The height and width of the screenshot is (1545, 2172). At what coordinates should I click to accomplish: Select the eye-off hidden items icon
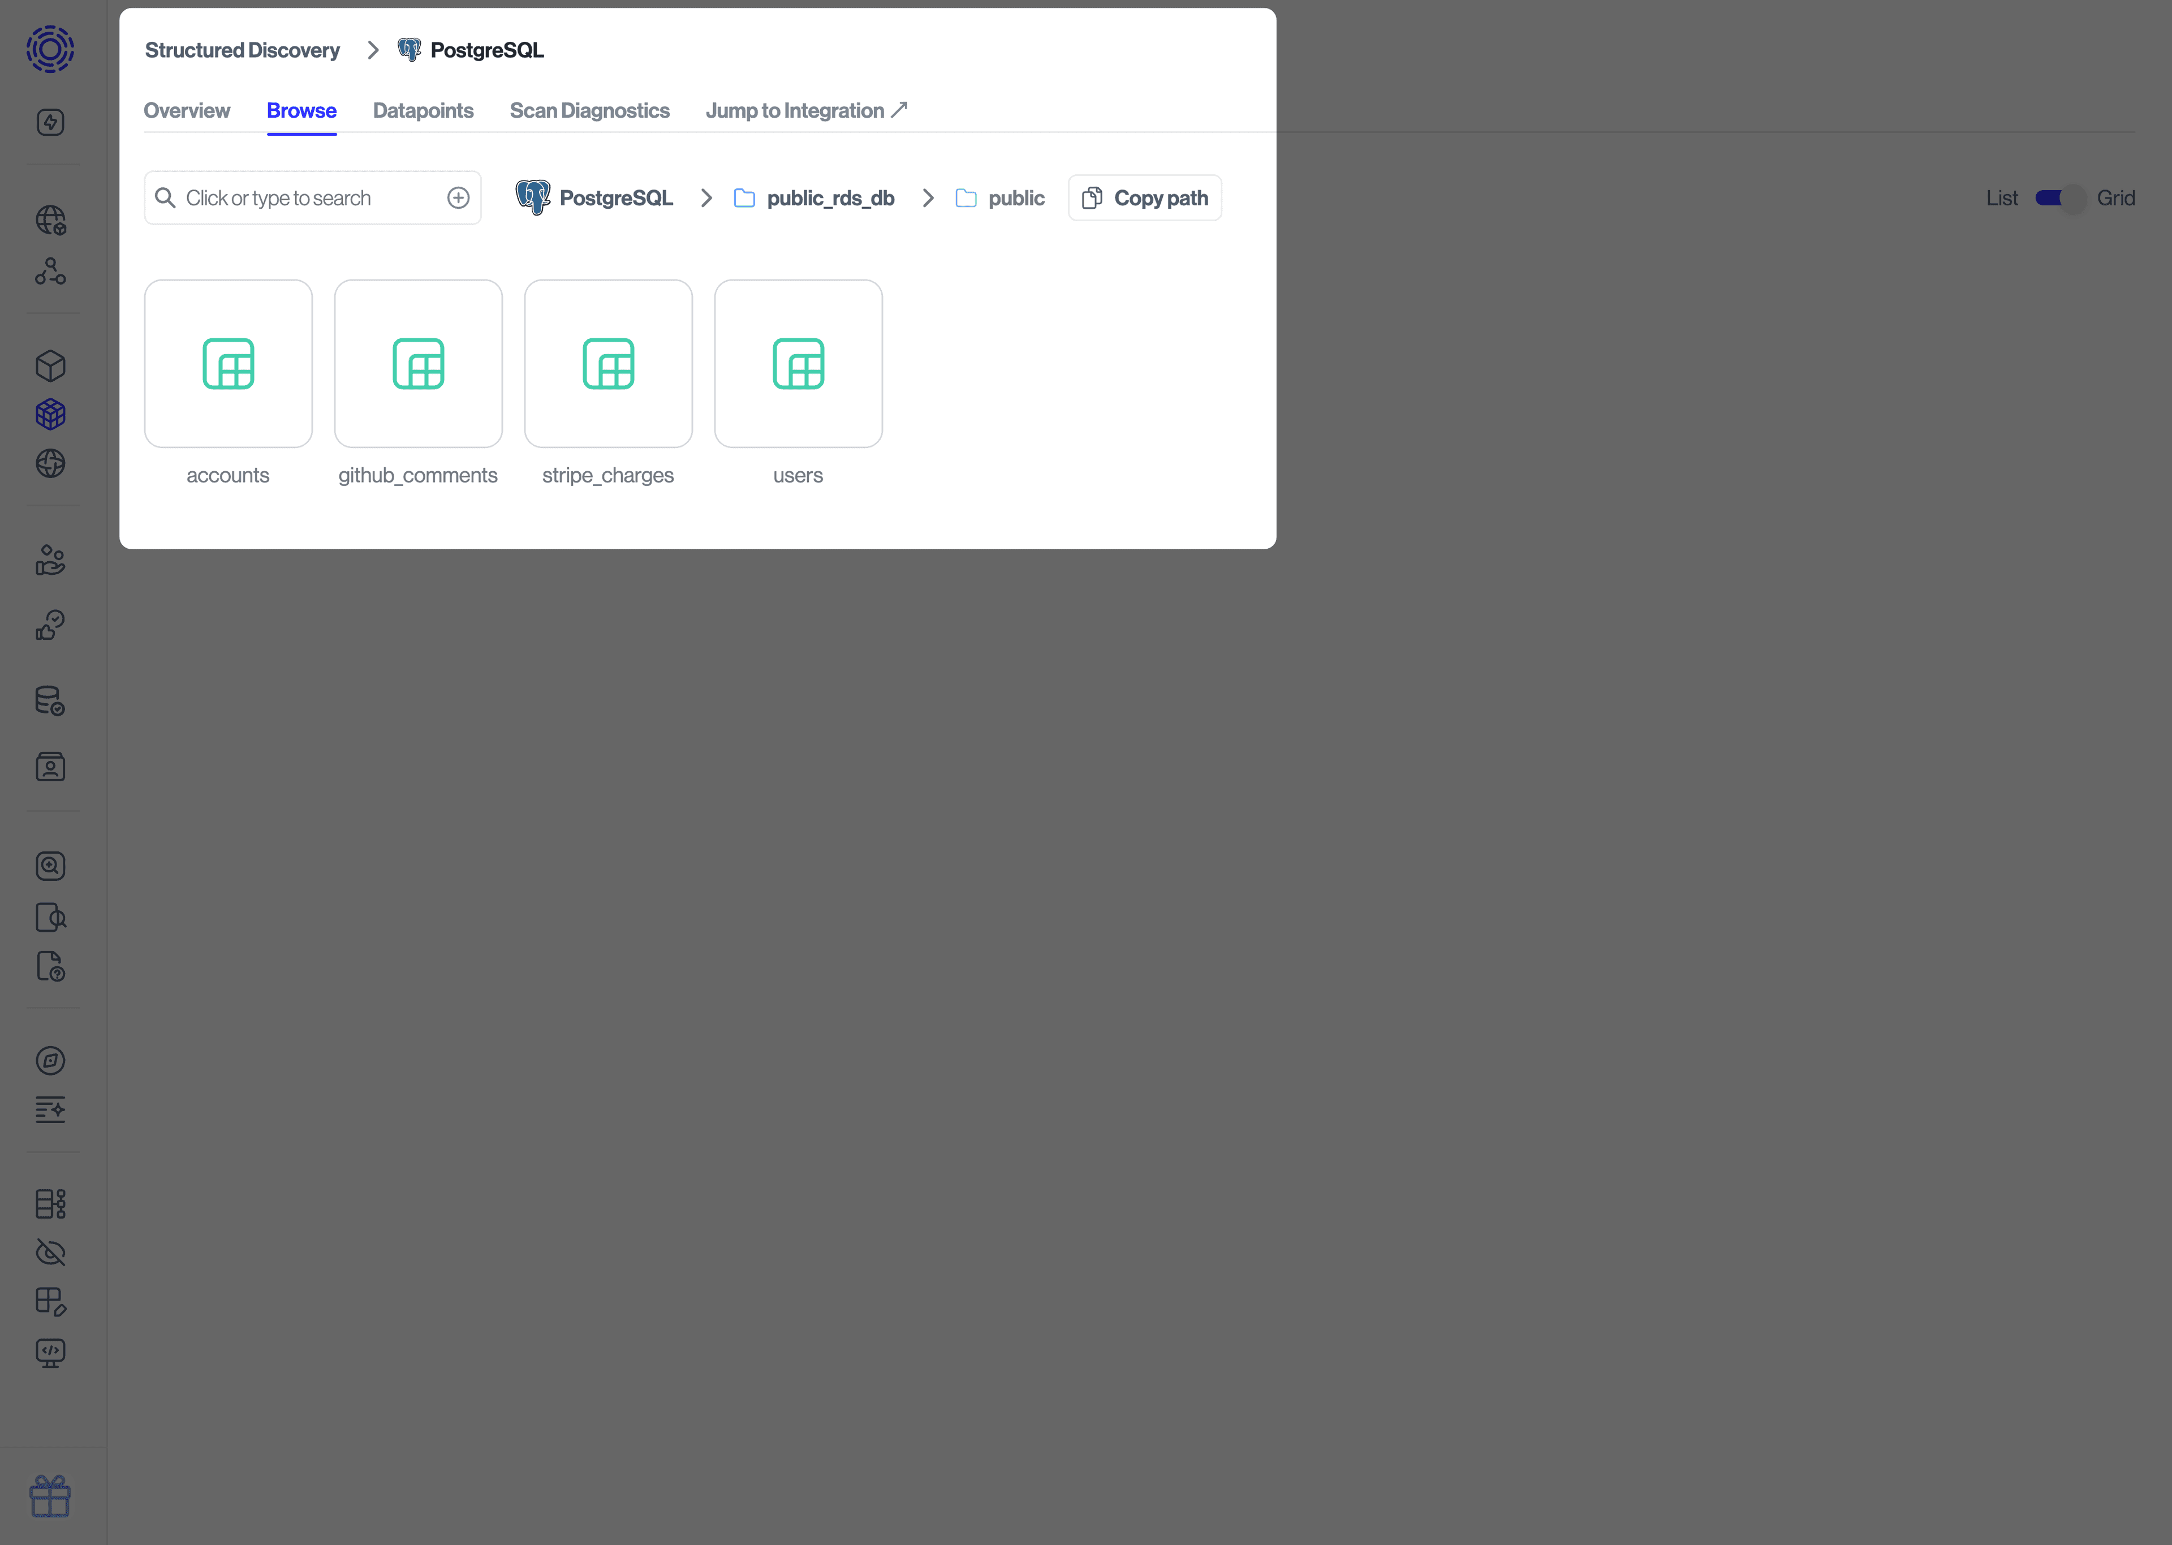pyautogui.click(x=50, y=1253)
